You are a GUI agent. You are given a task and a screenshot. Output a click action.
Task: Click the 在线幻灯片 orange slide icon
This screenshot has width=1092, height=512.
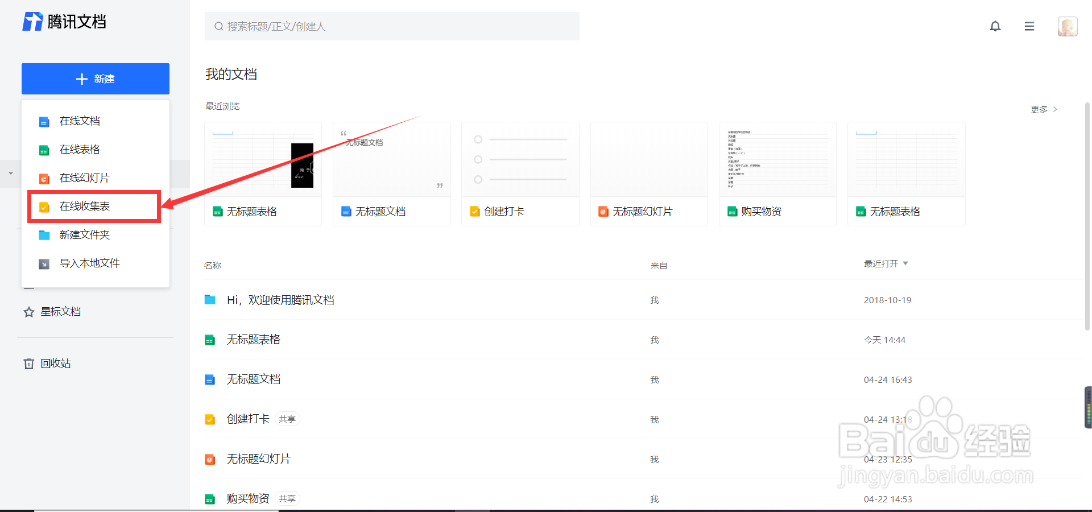[x=44, y=179]
